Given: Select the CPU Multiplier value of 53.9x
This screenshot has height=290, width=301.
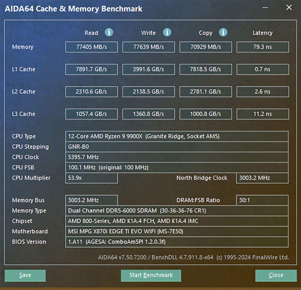Looking at the screenshot, I should coord(91,178).
